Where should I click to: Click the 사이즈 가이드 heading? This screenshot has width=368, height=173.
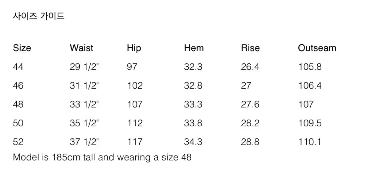[39, 16]
